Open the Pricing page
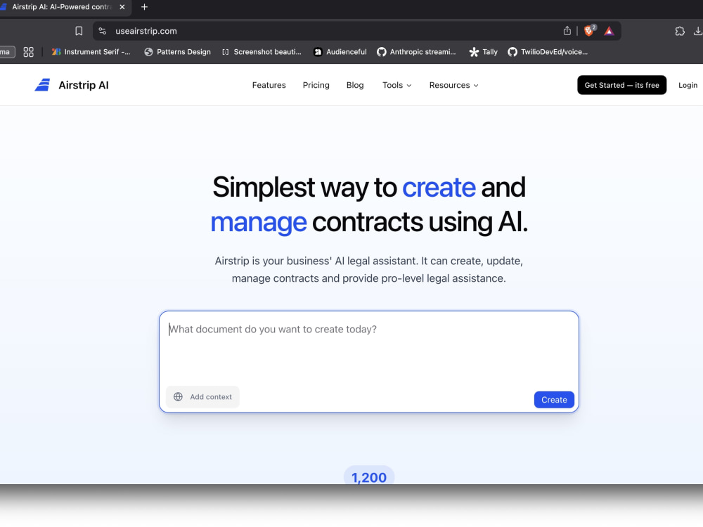The width and height of the screenshot is (703, 527). tap(316, 85)
